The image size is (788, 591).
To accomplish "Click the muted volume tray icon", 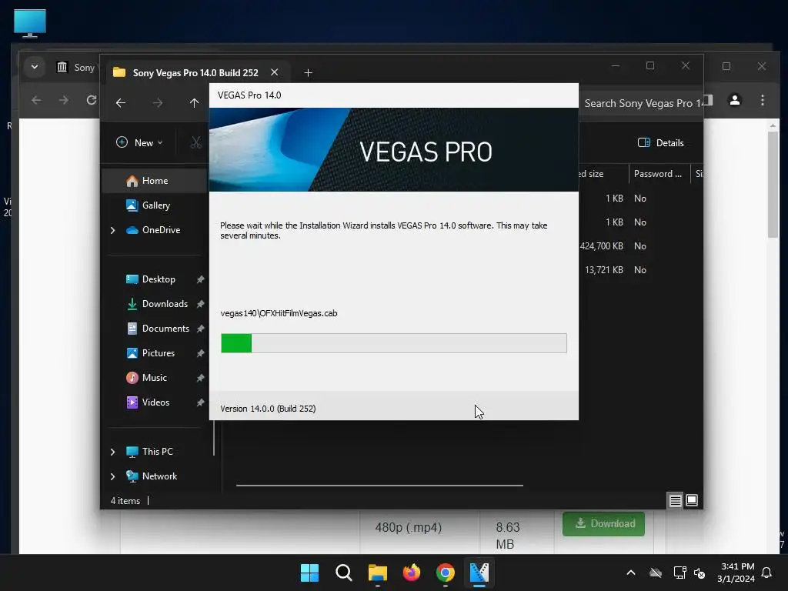I will 700,573.
